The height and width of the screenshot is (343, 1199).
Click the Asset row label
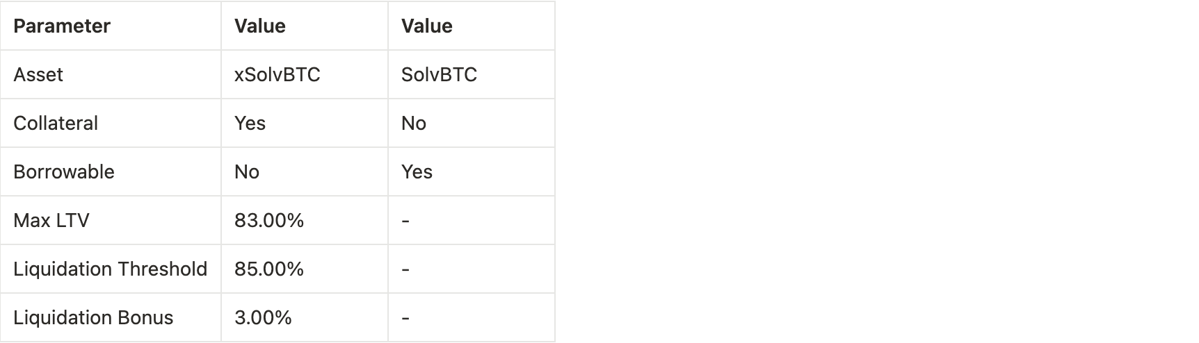[x=38, y=75]
